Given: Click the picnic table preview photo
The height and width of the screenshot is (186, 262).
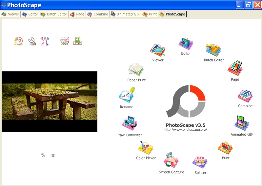Looking at the screenshot, I should (50, 102).
